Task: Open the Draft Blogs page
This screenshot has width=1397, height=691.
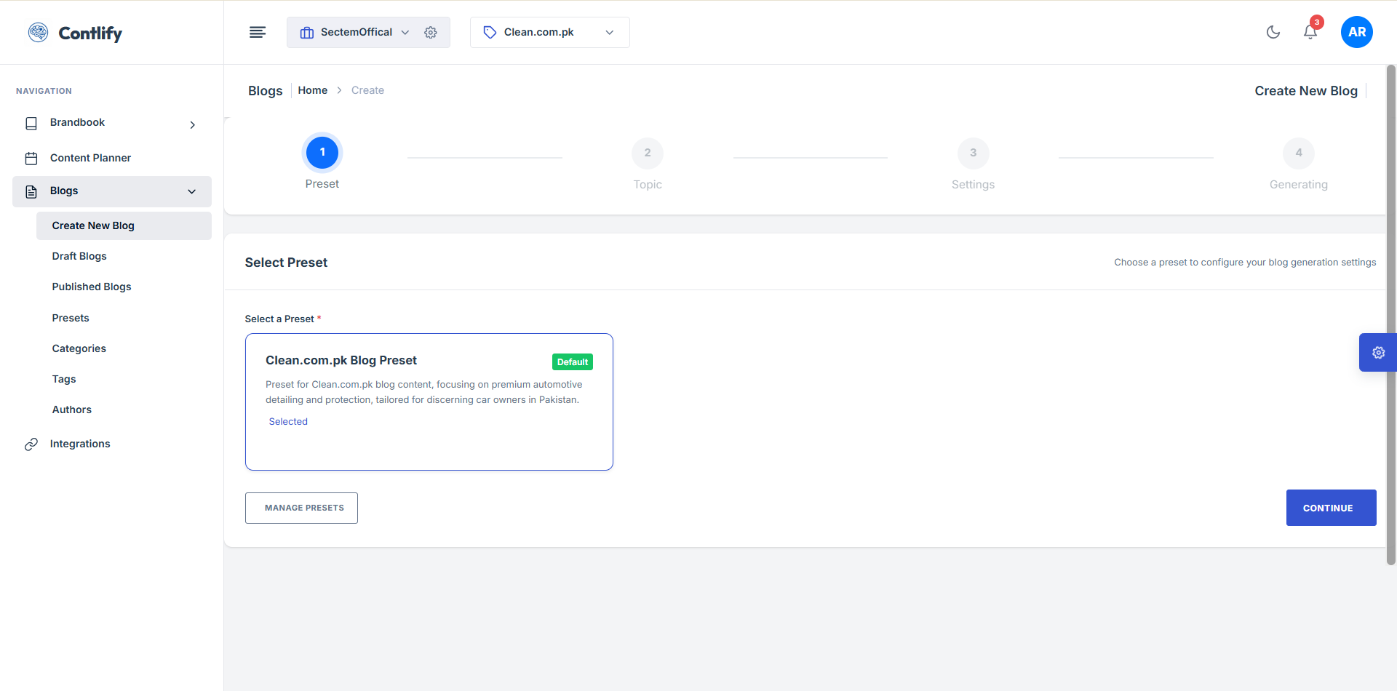Action: [79, 256]
